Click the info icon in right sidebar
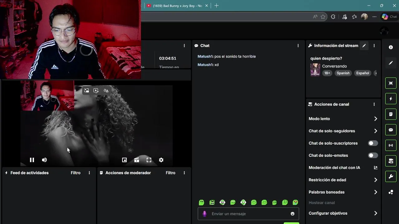Viewport: 399px width, 224px height. [391, 47]
